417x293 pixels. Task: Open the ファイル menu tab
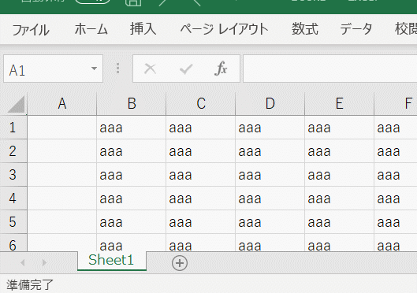pyautogui.click(x=31, y=29)
